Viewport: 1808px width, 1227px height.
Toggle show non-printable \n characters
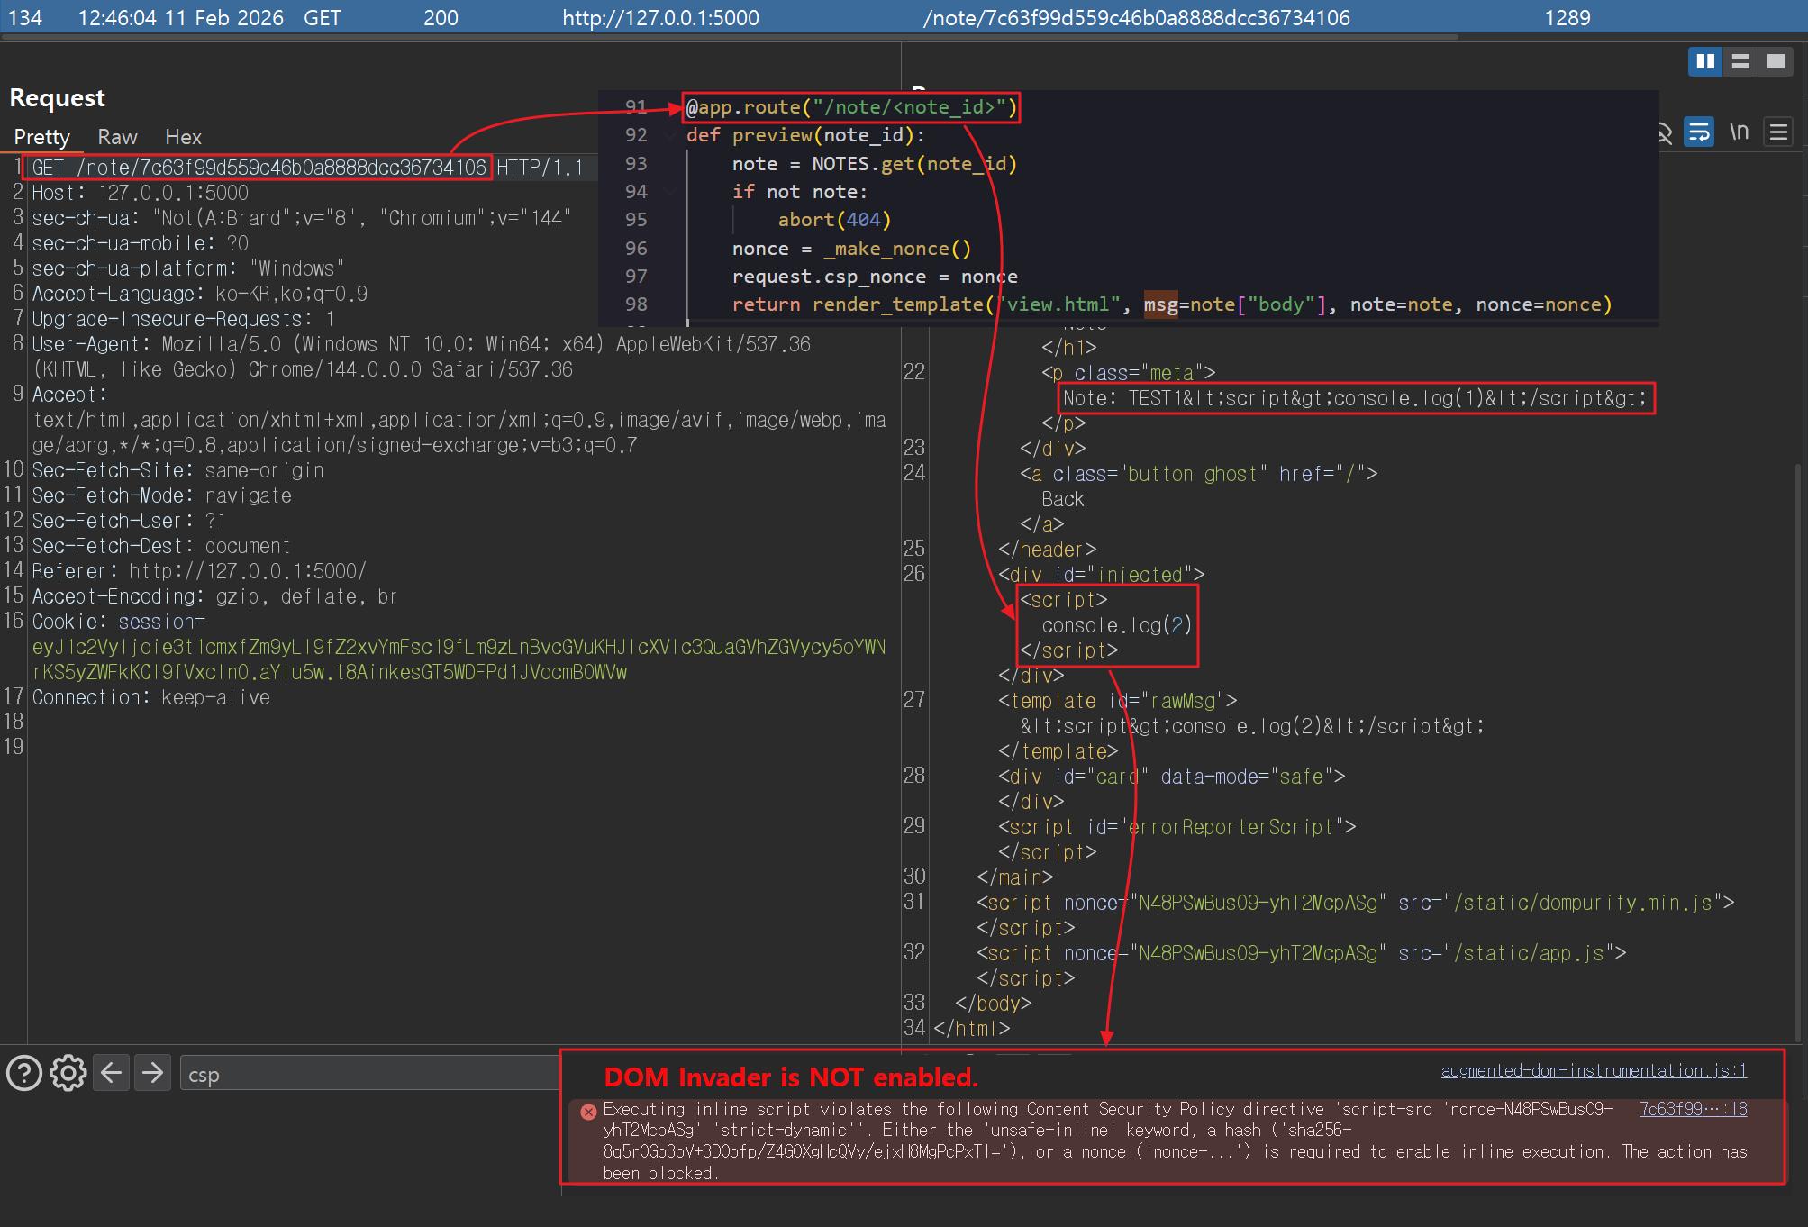[1739, 133]
